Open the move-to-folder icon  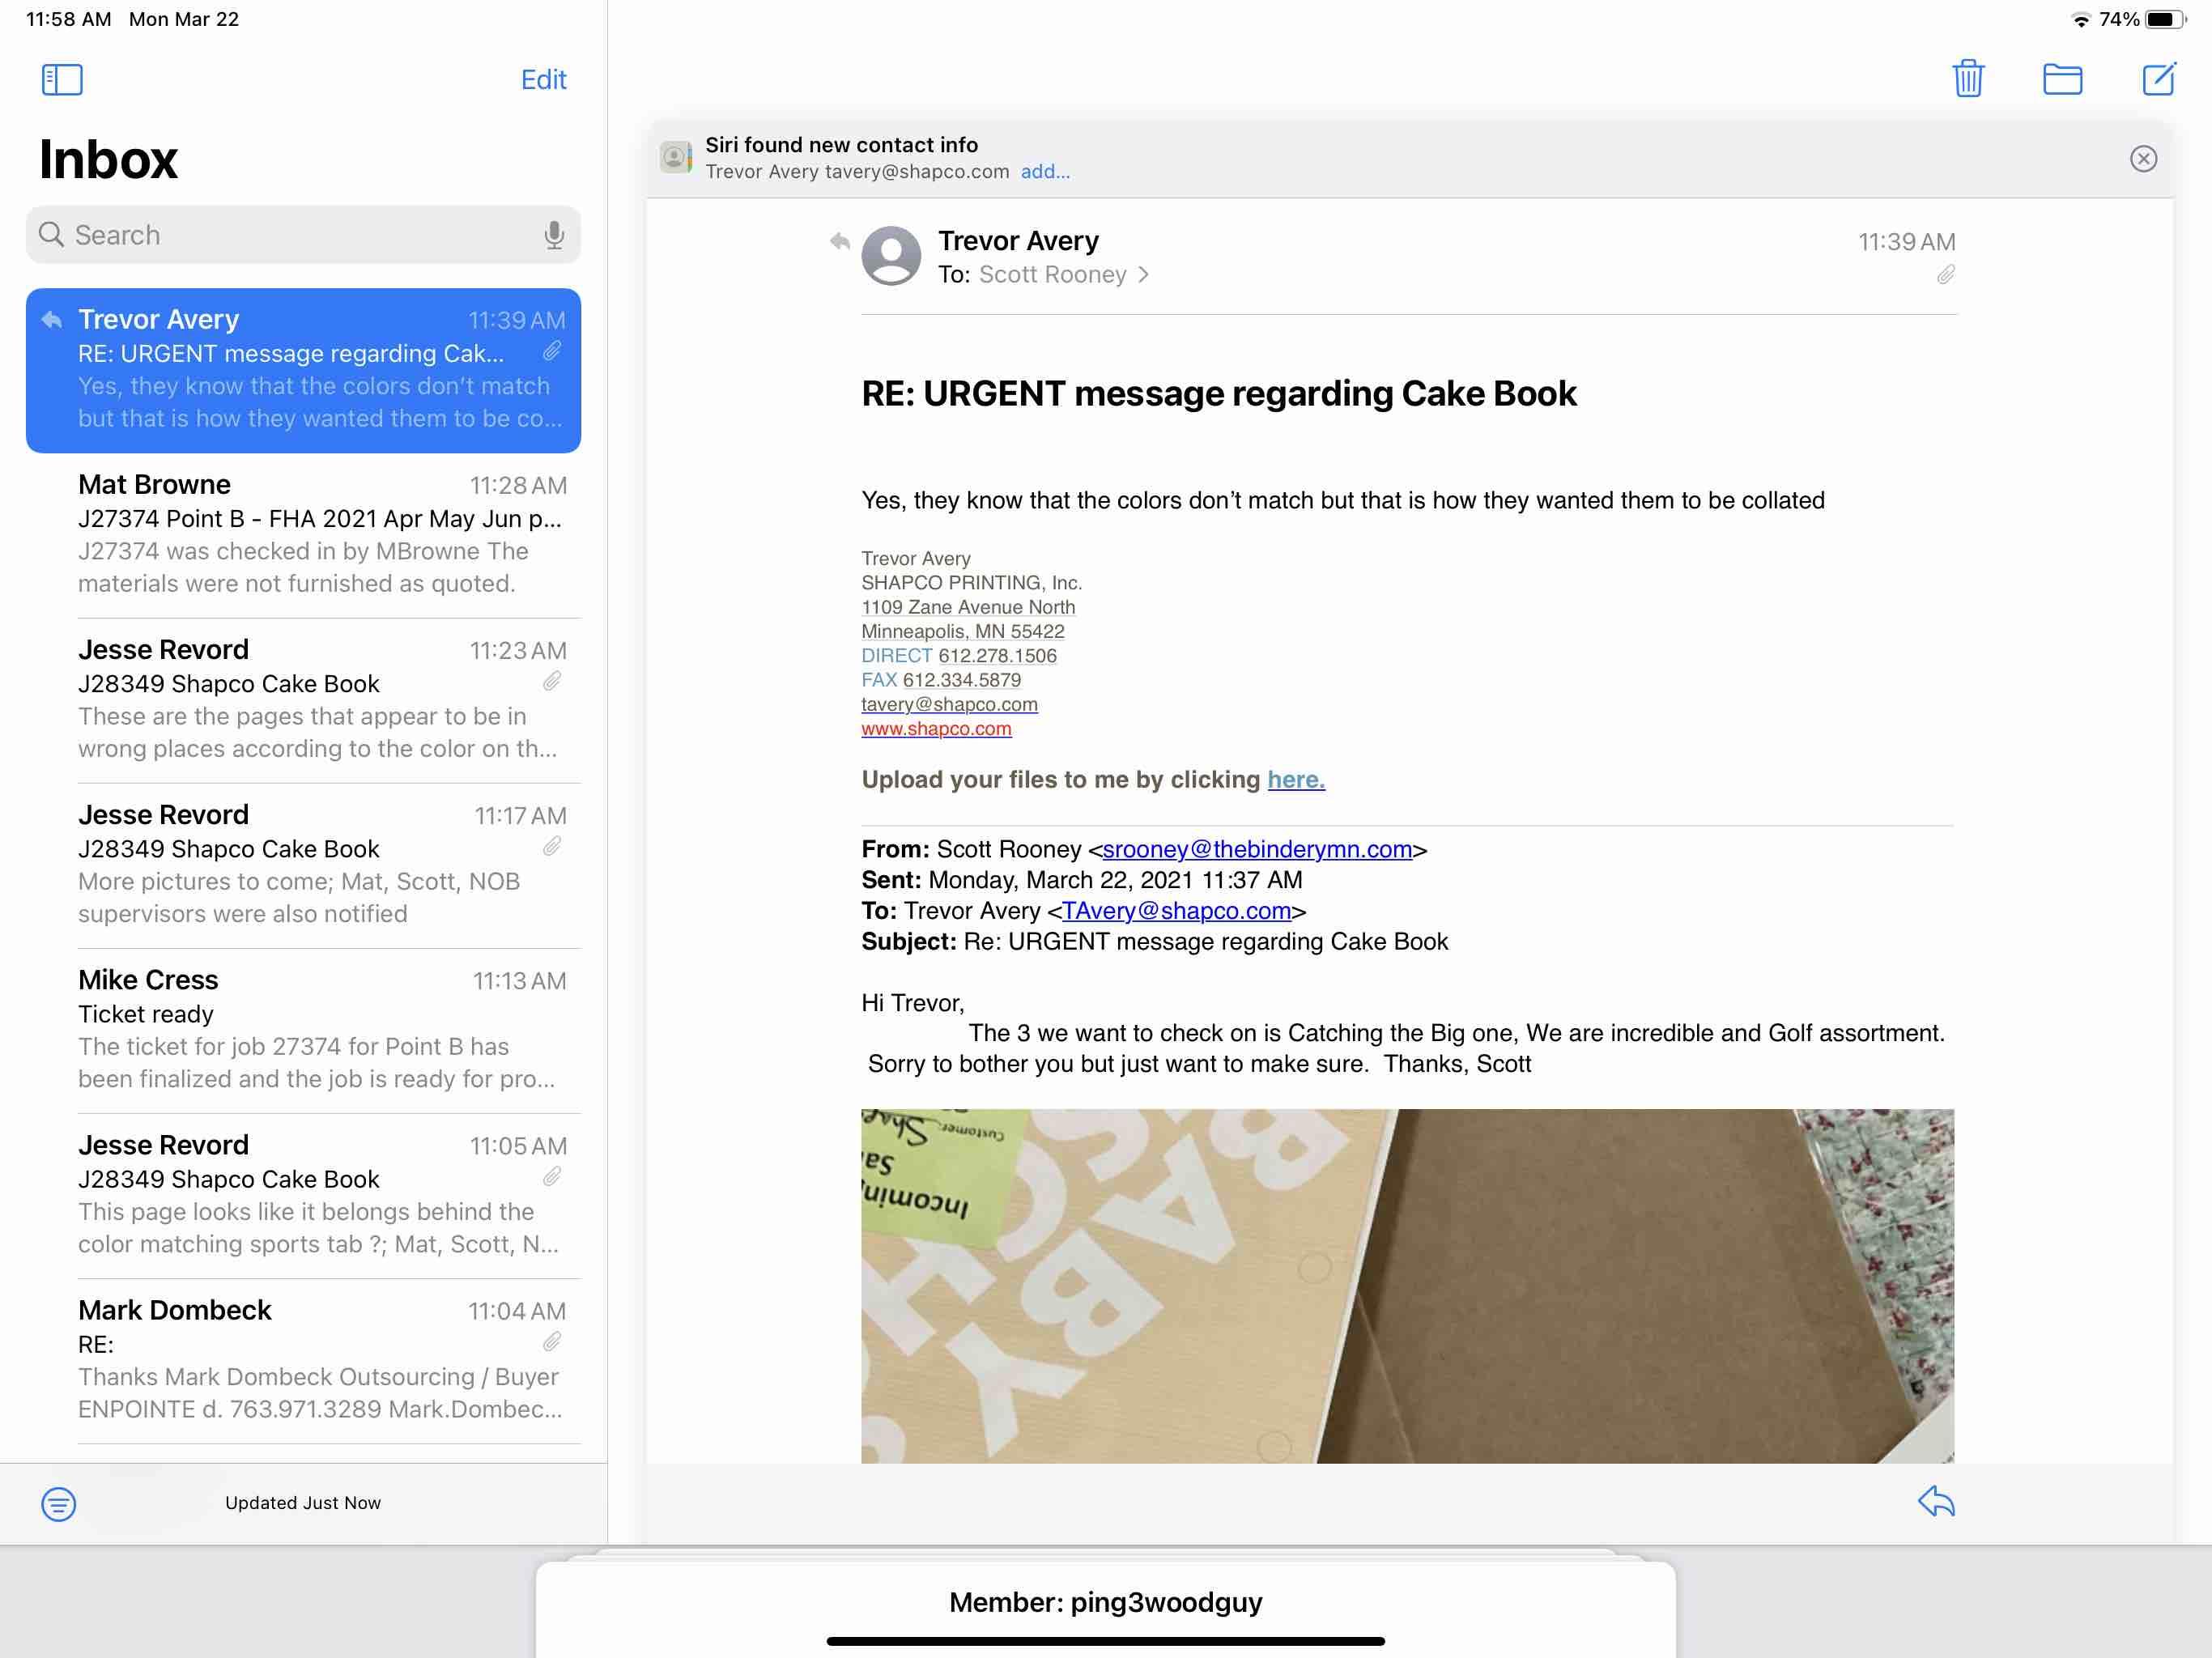coord(2062,79)
